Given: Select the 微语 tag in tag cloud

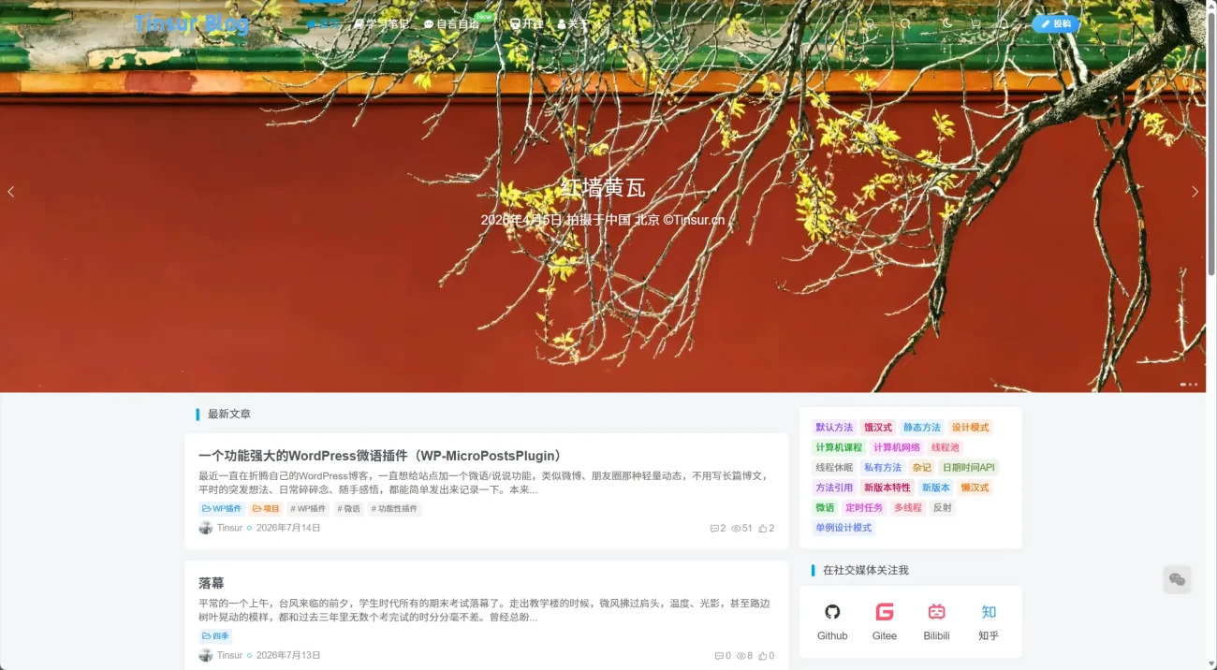Looking at the screenshot, I should 825,507.
